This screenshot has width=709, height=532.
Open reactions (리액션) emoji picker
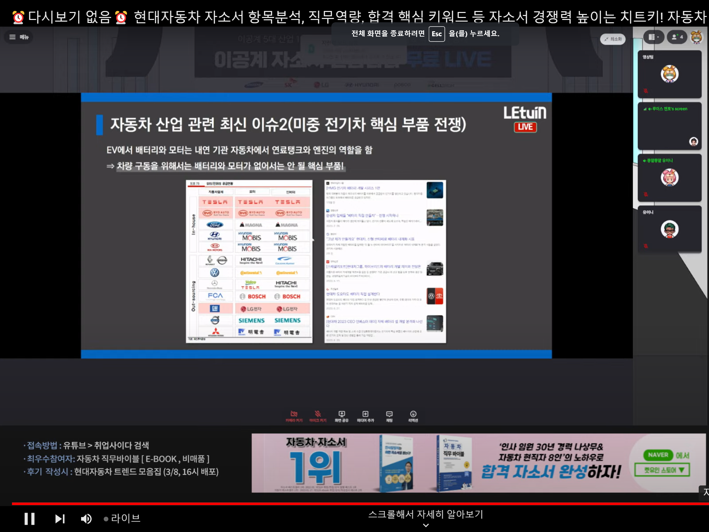413,416
